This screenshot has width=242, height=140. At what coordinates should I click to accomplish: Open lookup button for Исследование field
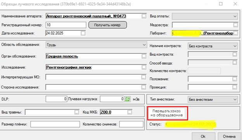coord(144,67)
